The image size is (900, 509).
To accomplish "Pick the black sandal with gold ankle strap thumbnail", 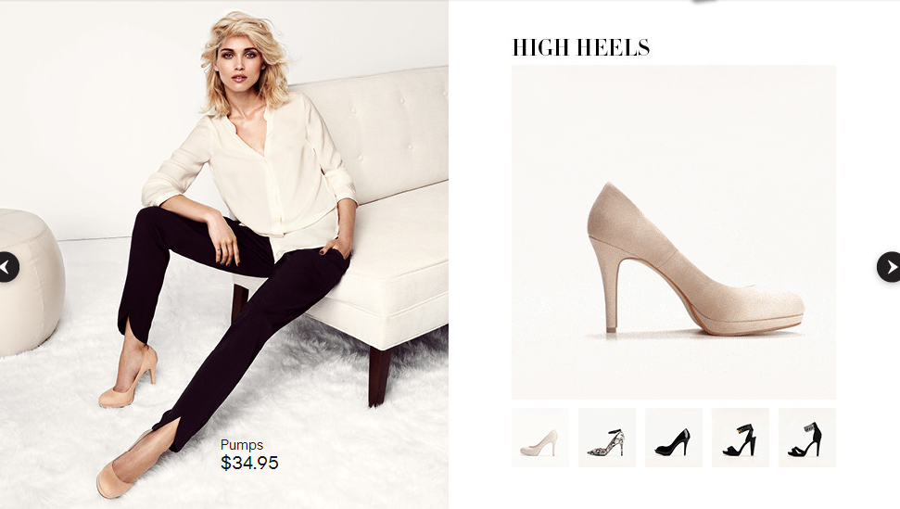I will pos(741,438).
